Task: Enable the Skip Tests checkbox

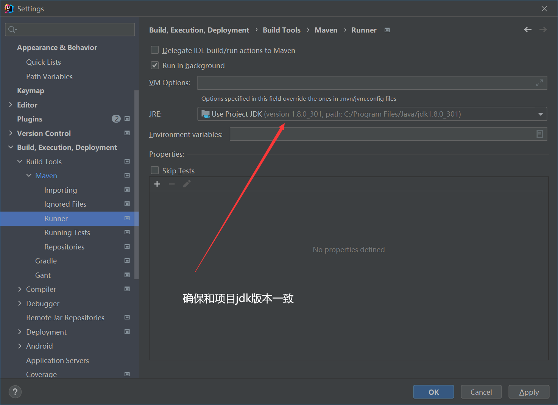Action: [155, 170]
